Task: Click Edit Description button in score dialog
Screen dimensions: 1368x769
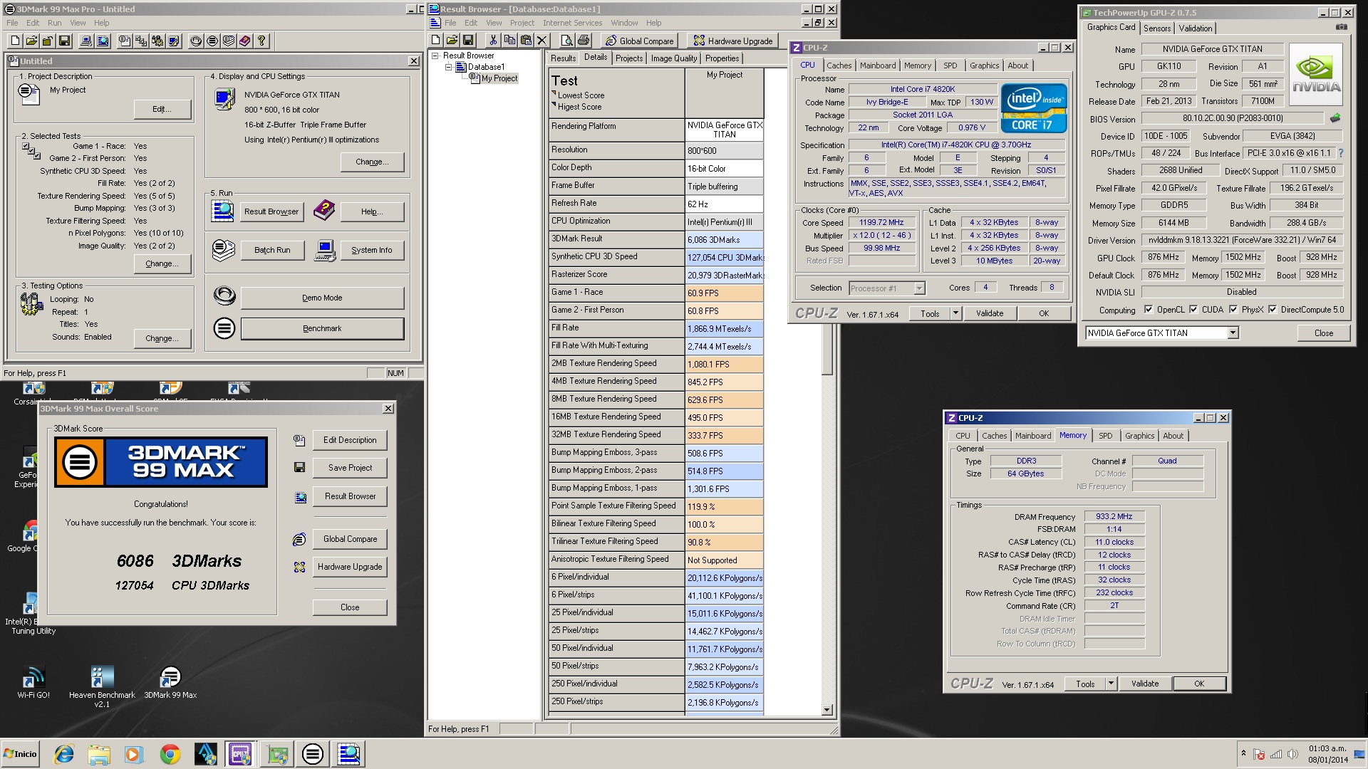Action: click(x=350, y=440)
